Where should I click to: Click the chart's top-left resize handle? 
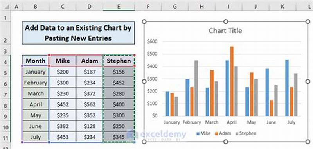(x=144, y=22)
